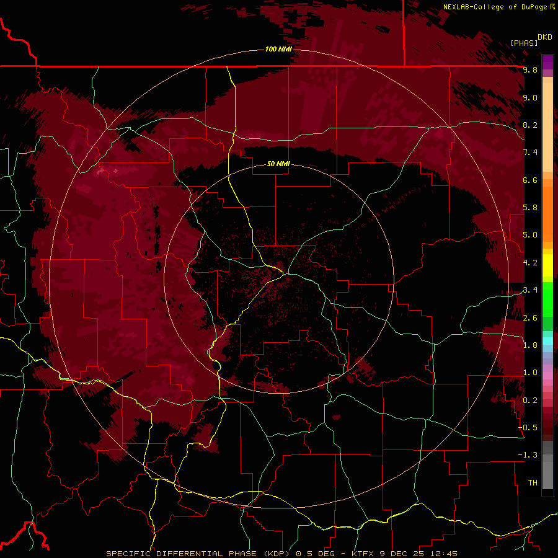
Task: Click the 5.8 scale value
Action: pos(530,208)
